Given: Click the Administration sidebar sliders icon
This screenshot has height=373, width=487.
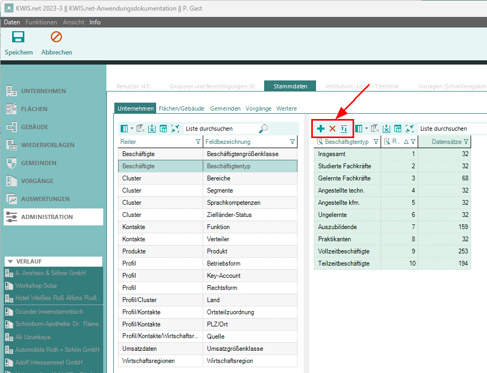Looking at the screenshot, I should [12, 217].
